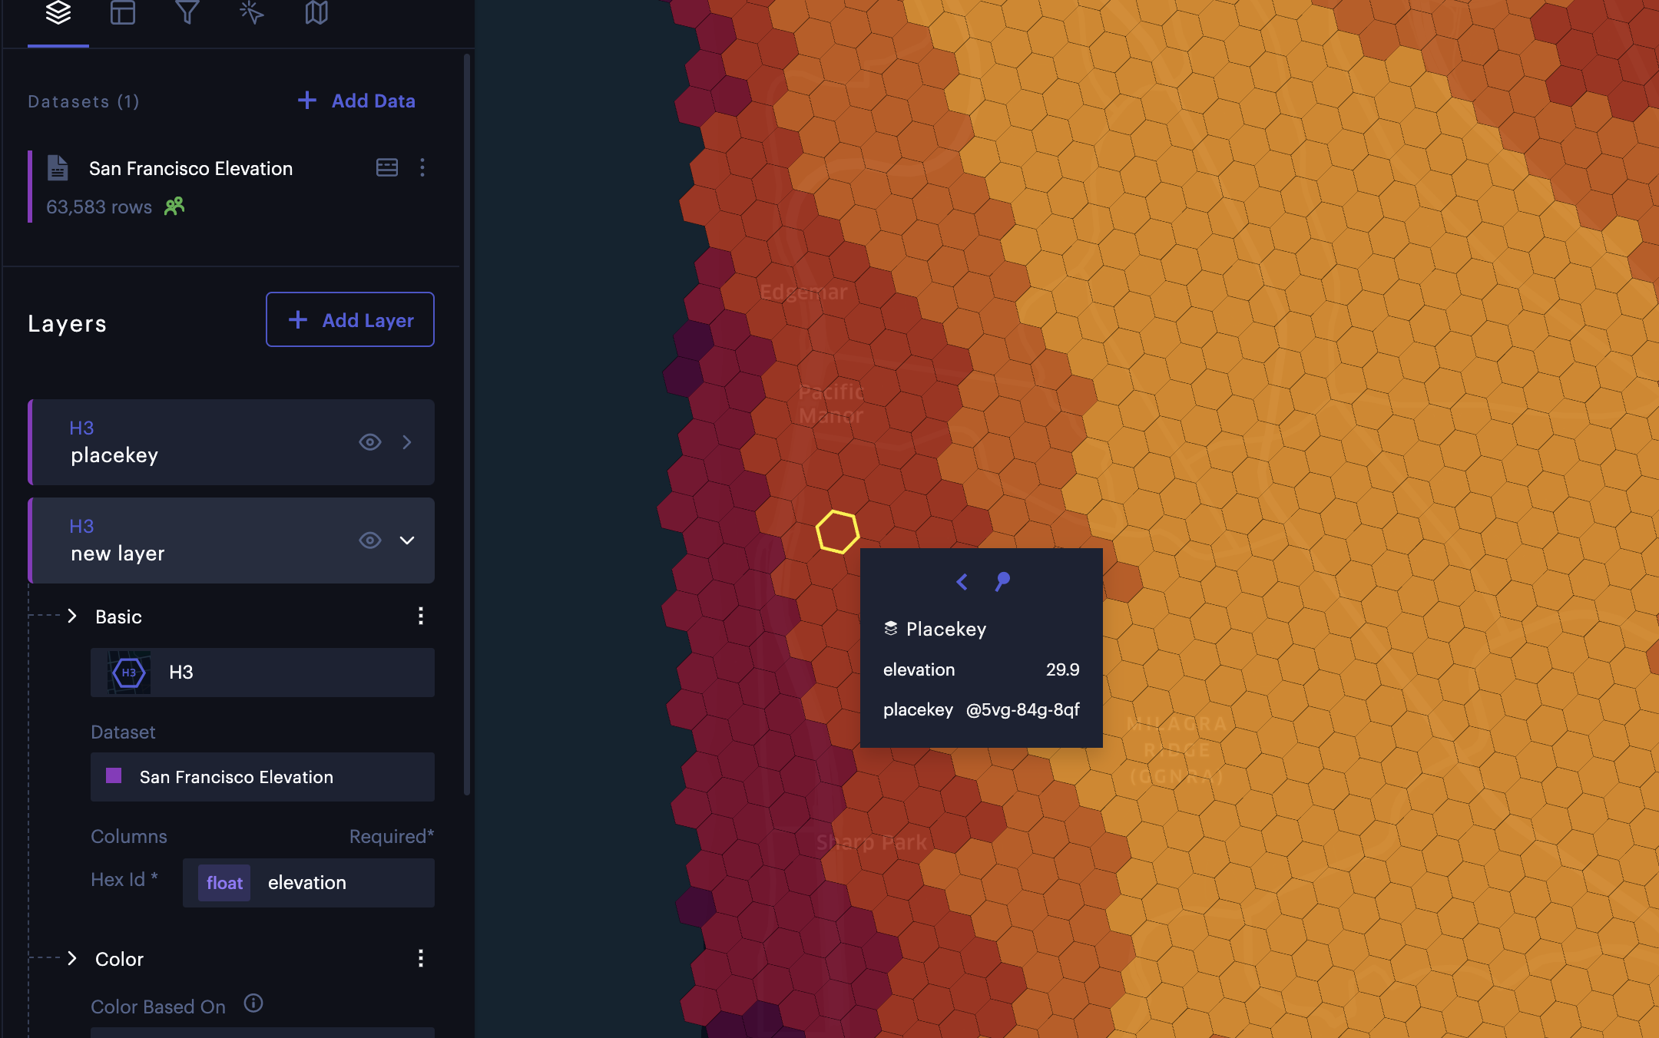This screenshot has width=1659, height=1038.
Task: Open the Hex Id column dropdown
Action: pyautogui.click(x=309, y=883)
